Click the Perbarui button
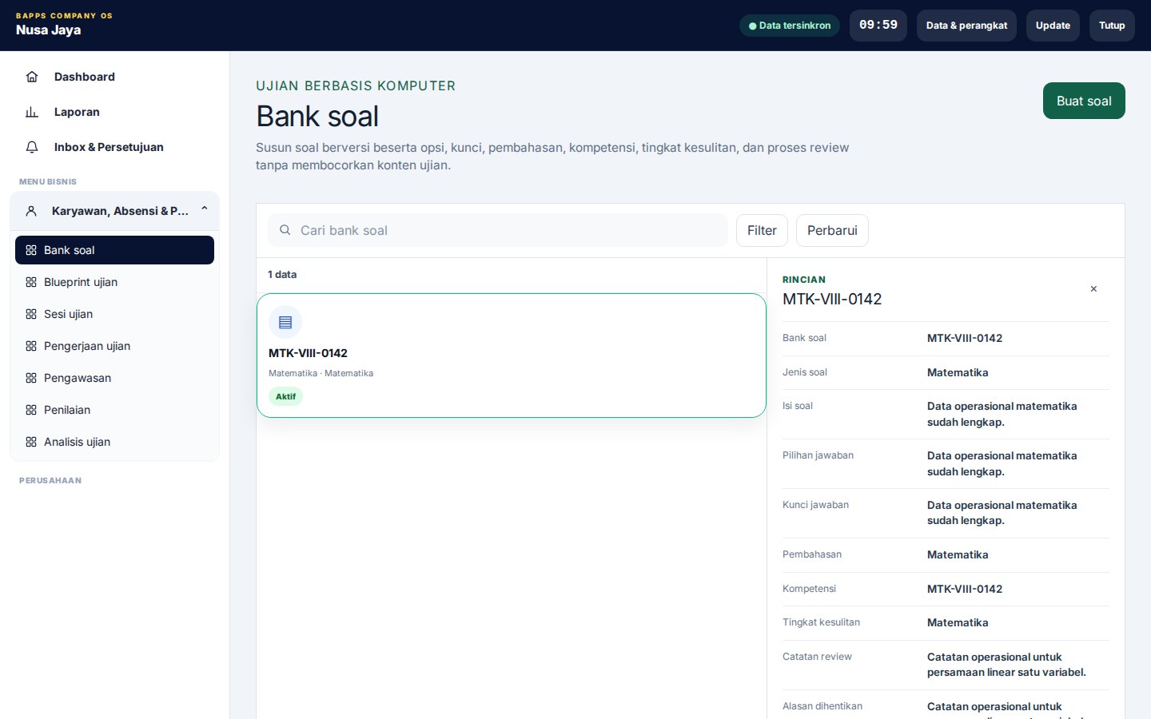The image size is (1151, 719). [832, 230]
